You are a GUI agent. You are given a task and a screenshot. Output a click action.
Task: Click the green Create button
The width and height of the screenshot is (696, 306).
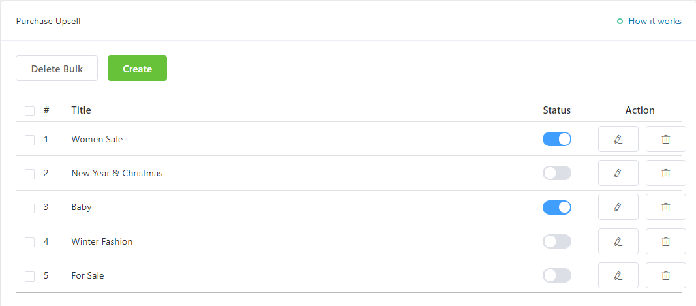[137, 69]
